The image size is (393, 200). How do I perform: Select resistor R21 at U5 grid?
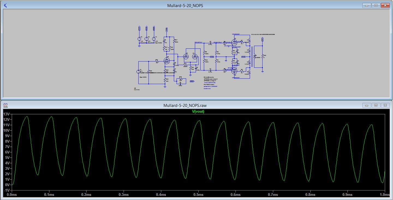[157, 61]
